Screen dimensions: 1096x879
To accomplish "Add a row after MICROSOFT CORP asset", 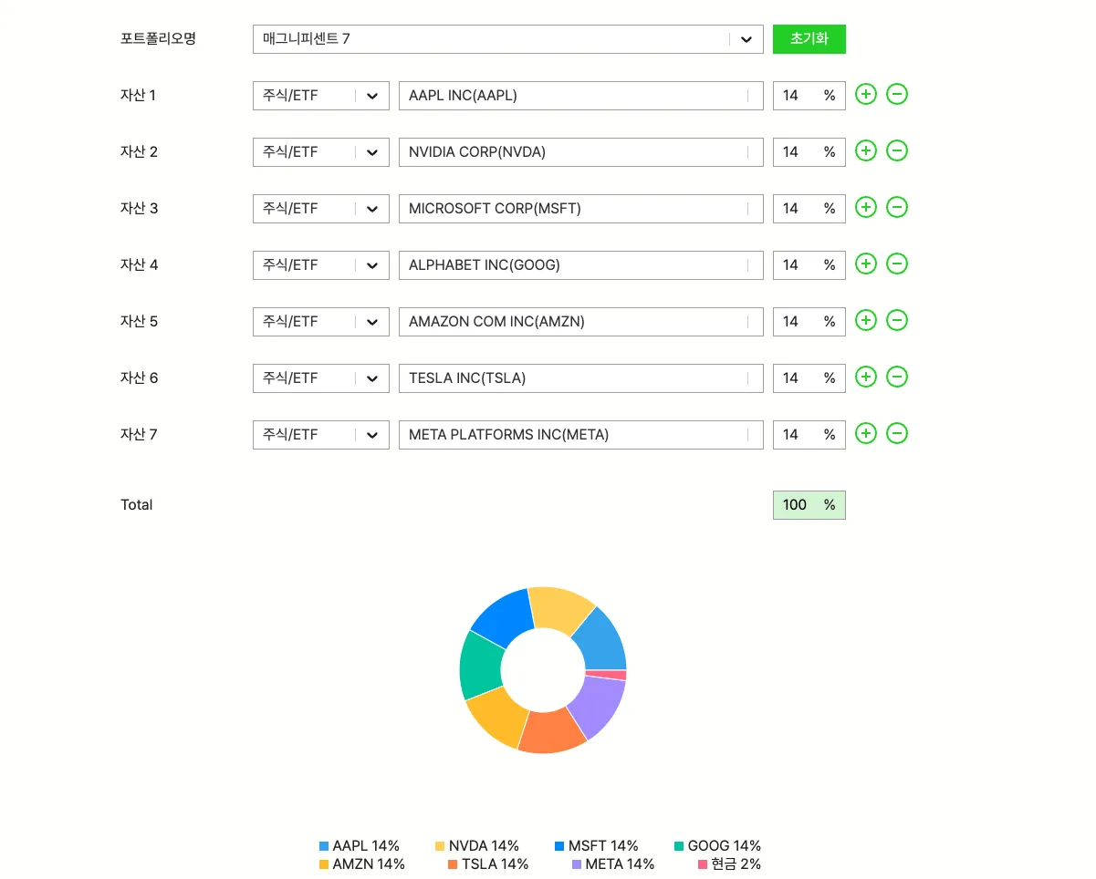I will pos(865,207).
